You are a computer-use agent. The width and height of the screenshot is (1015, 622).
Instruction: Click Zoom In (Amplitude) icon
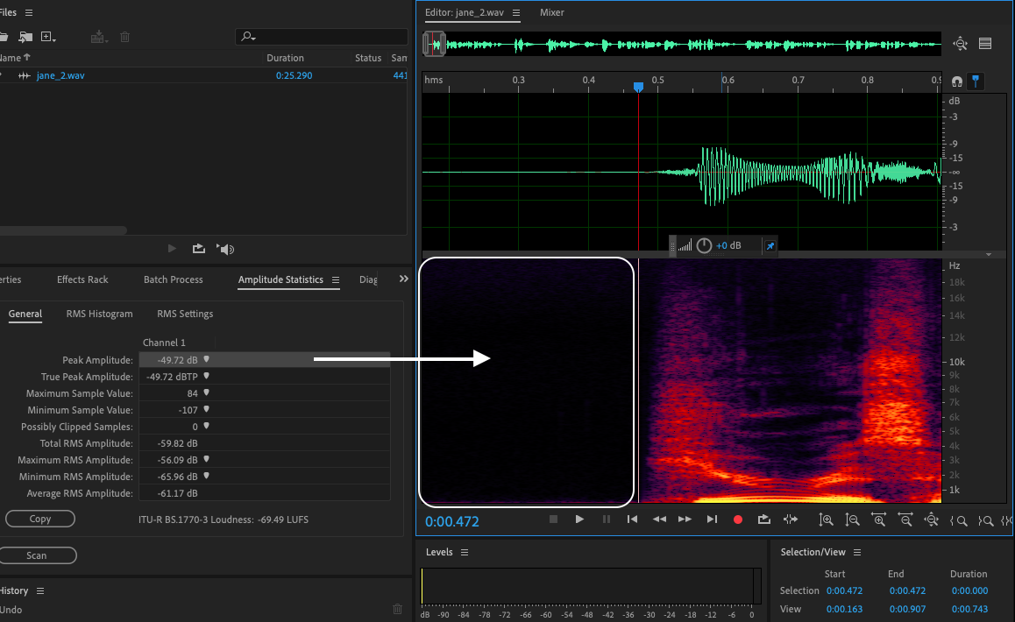(826, 520)
